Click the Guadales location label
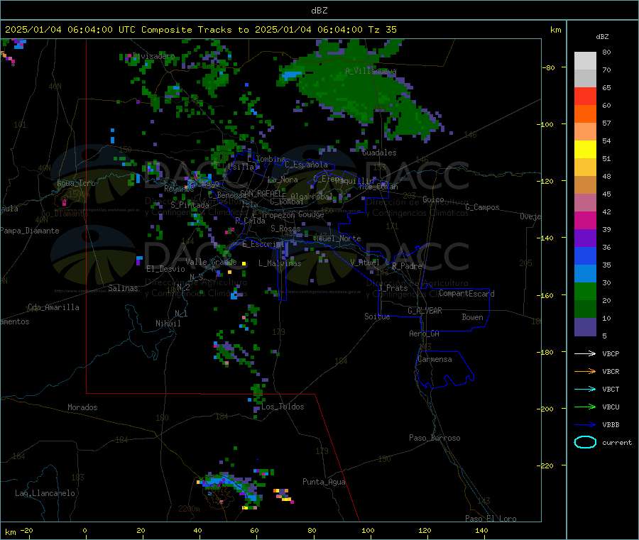Viewport: 639px width, 540px height. [x=379, y=153]
